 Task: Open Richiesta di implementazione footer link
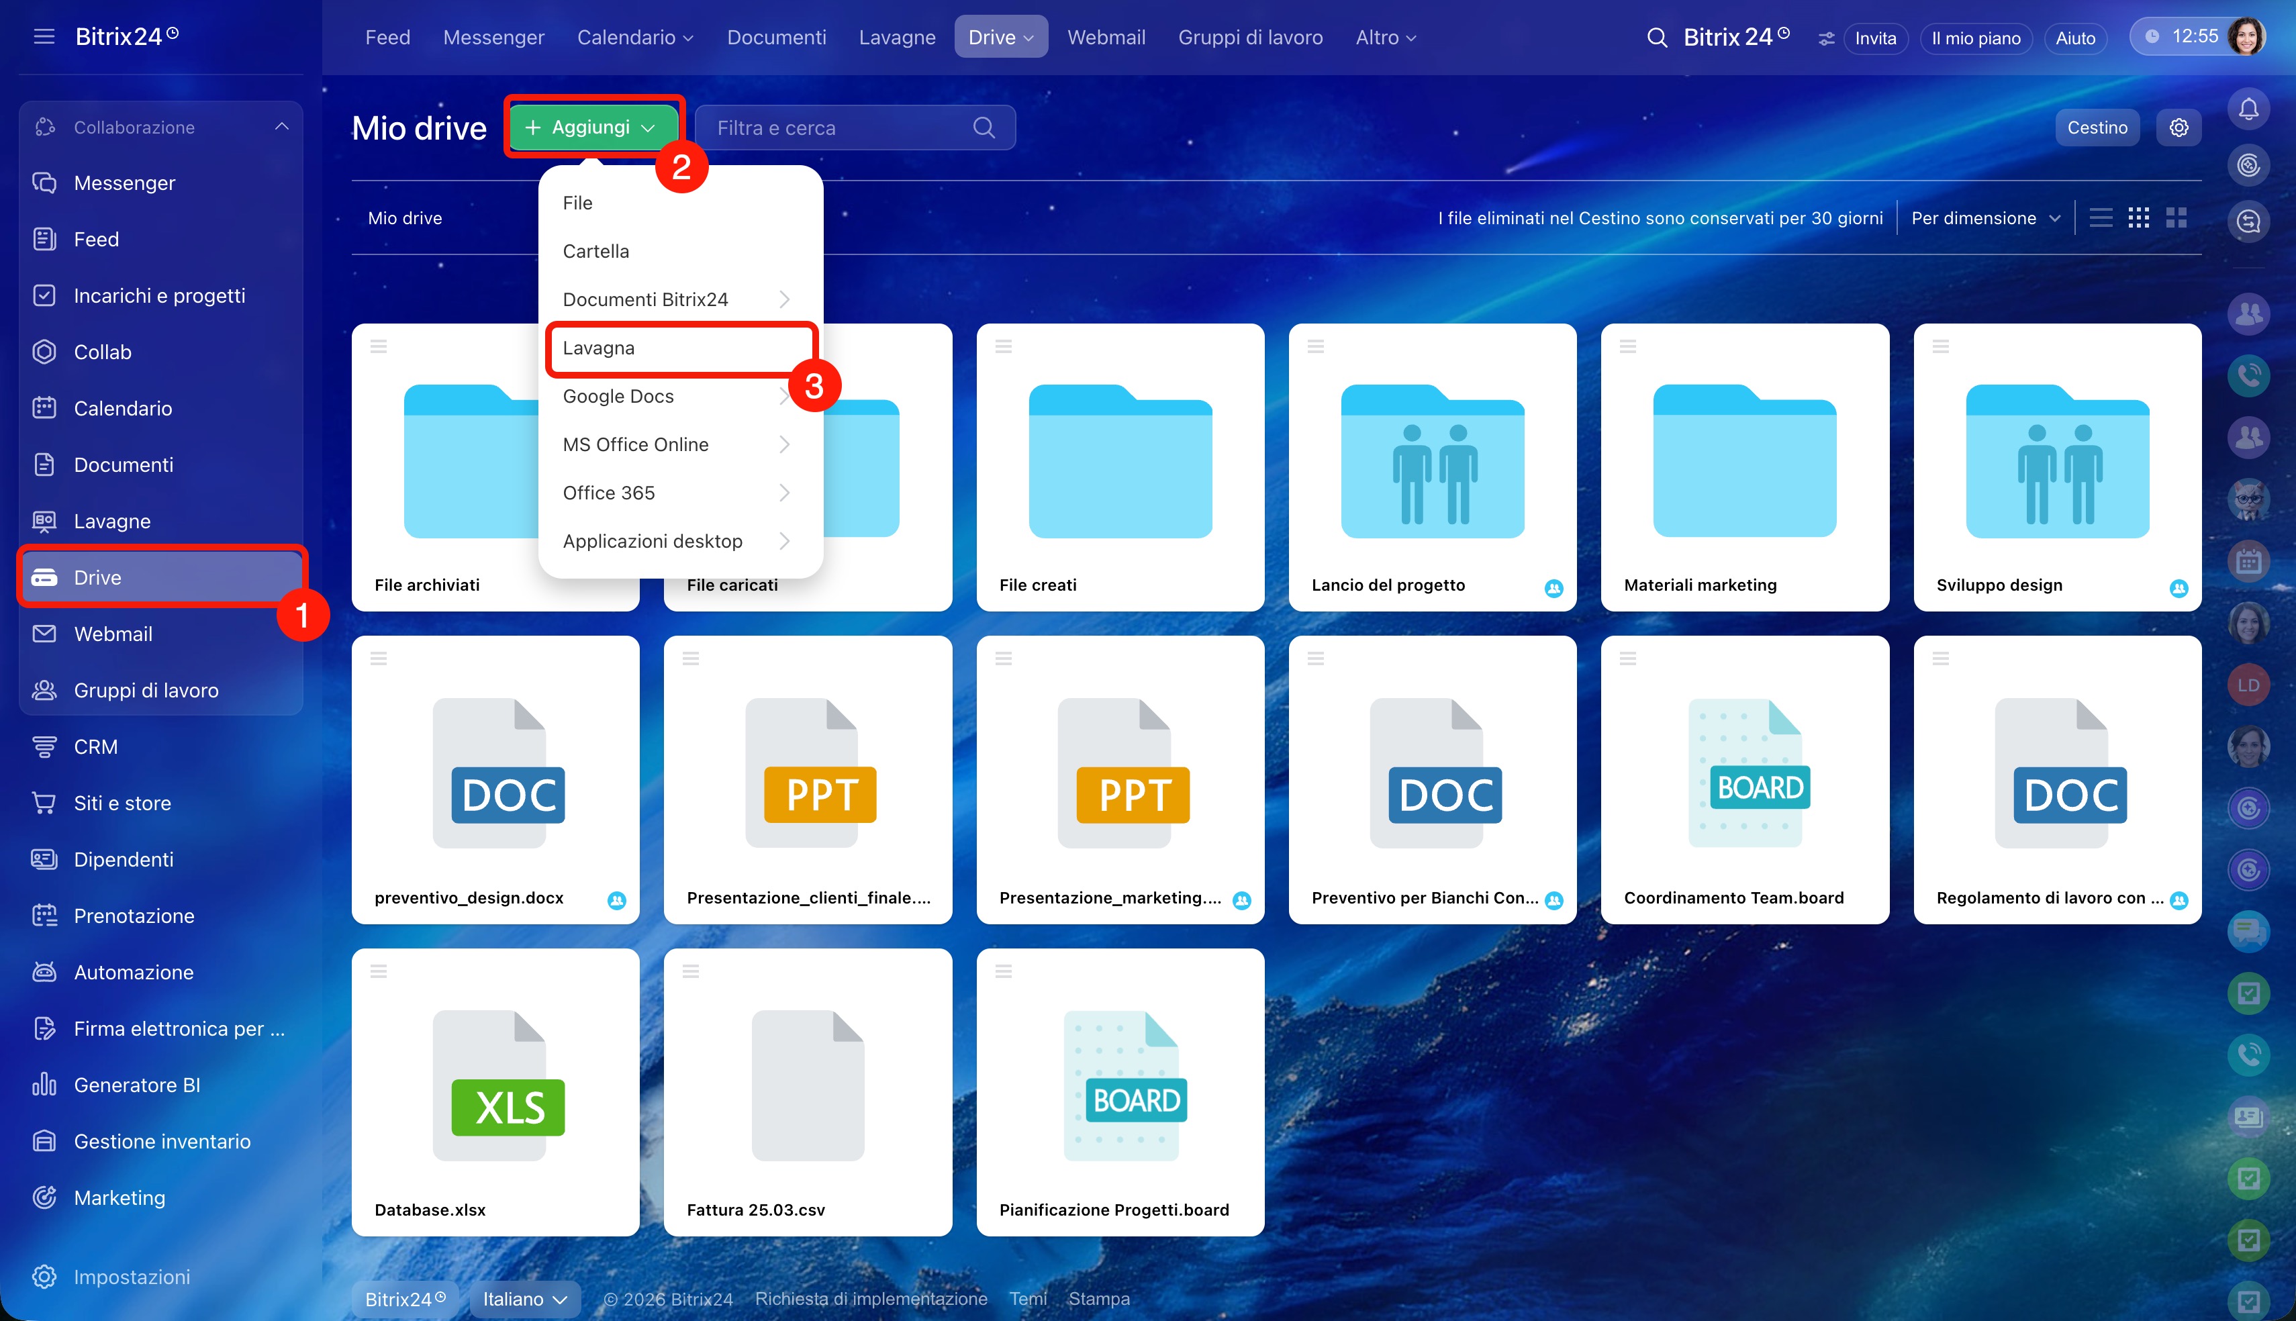click(871, 1300)
